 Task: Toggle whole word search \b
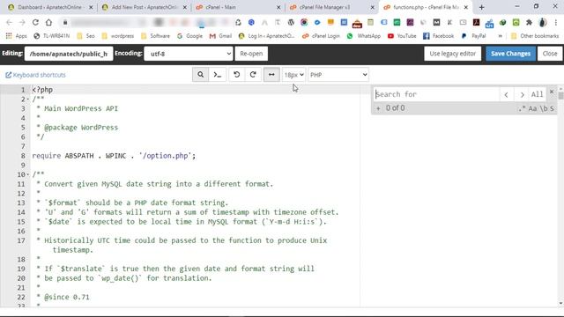[544, 108]
